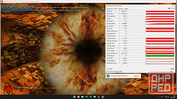Click the Bus Interface Load value field
177x99 pixels.
click(x=124, y=36)
